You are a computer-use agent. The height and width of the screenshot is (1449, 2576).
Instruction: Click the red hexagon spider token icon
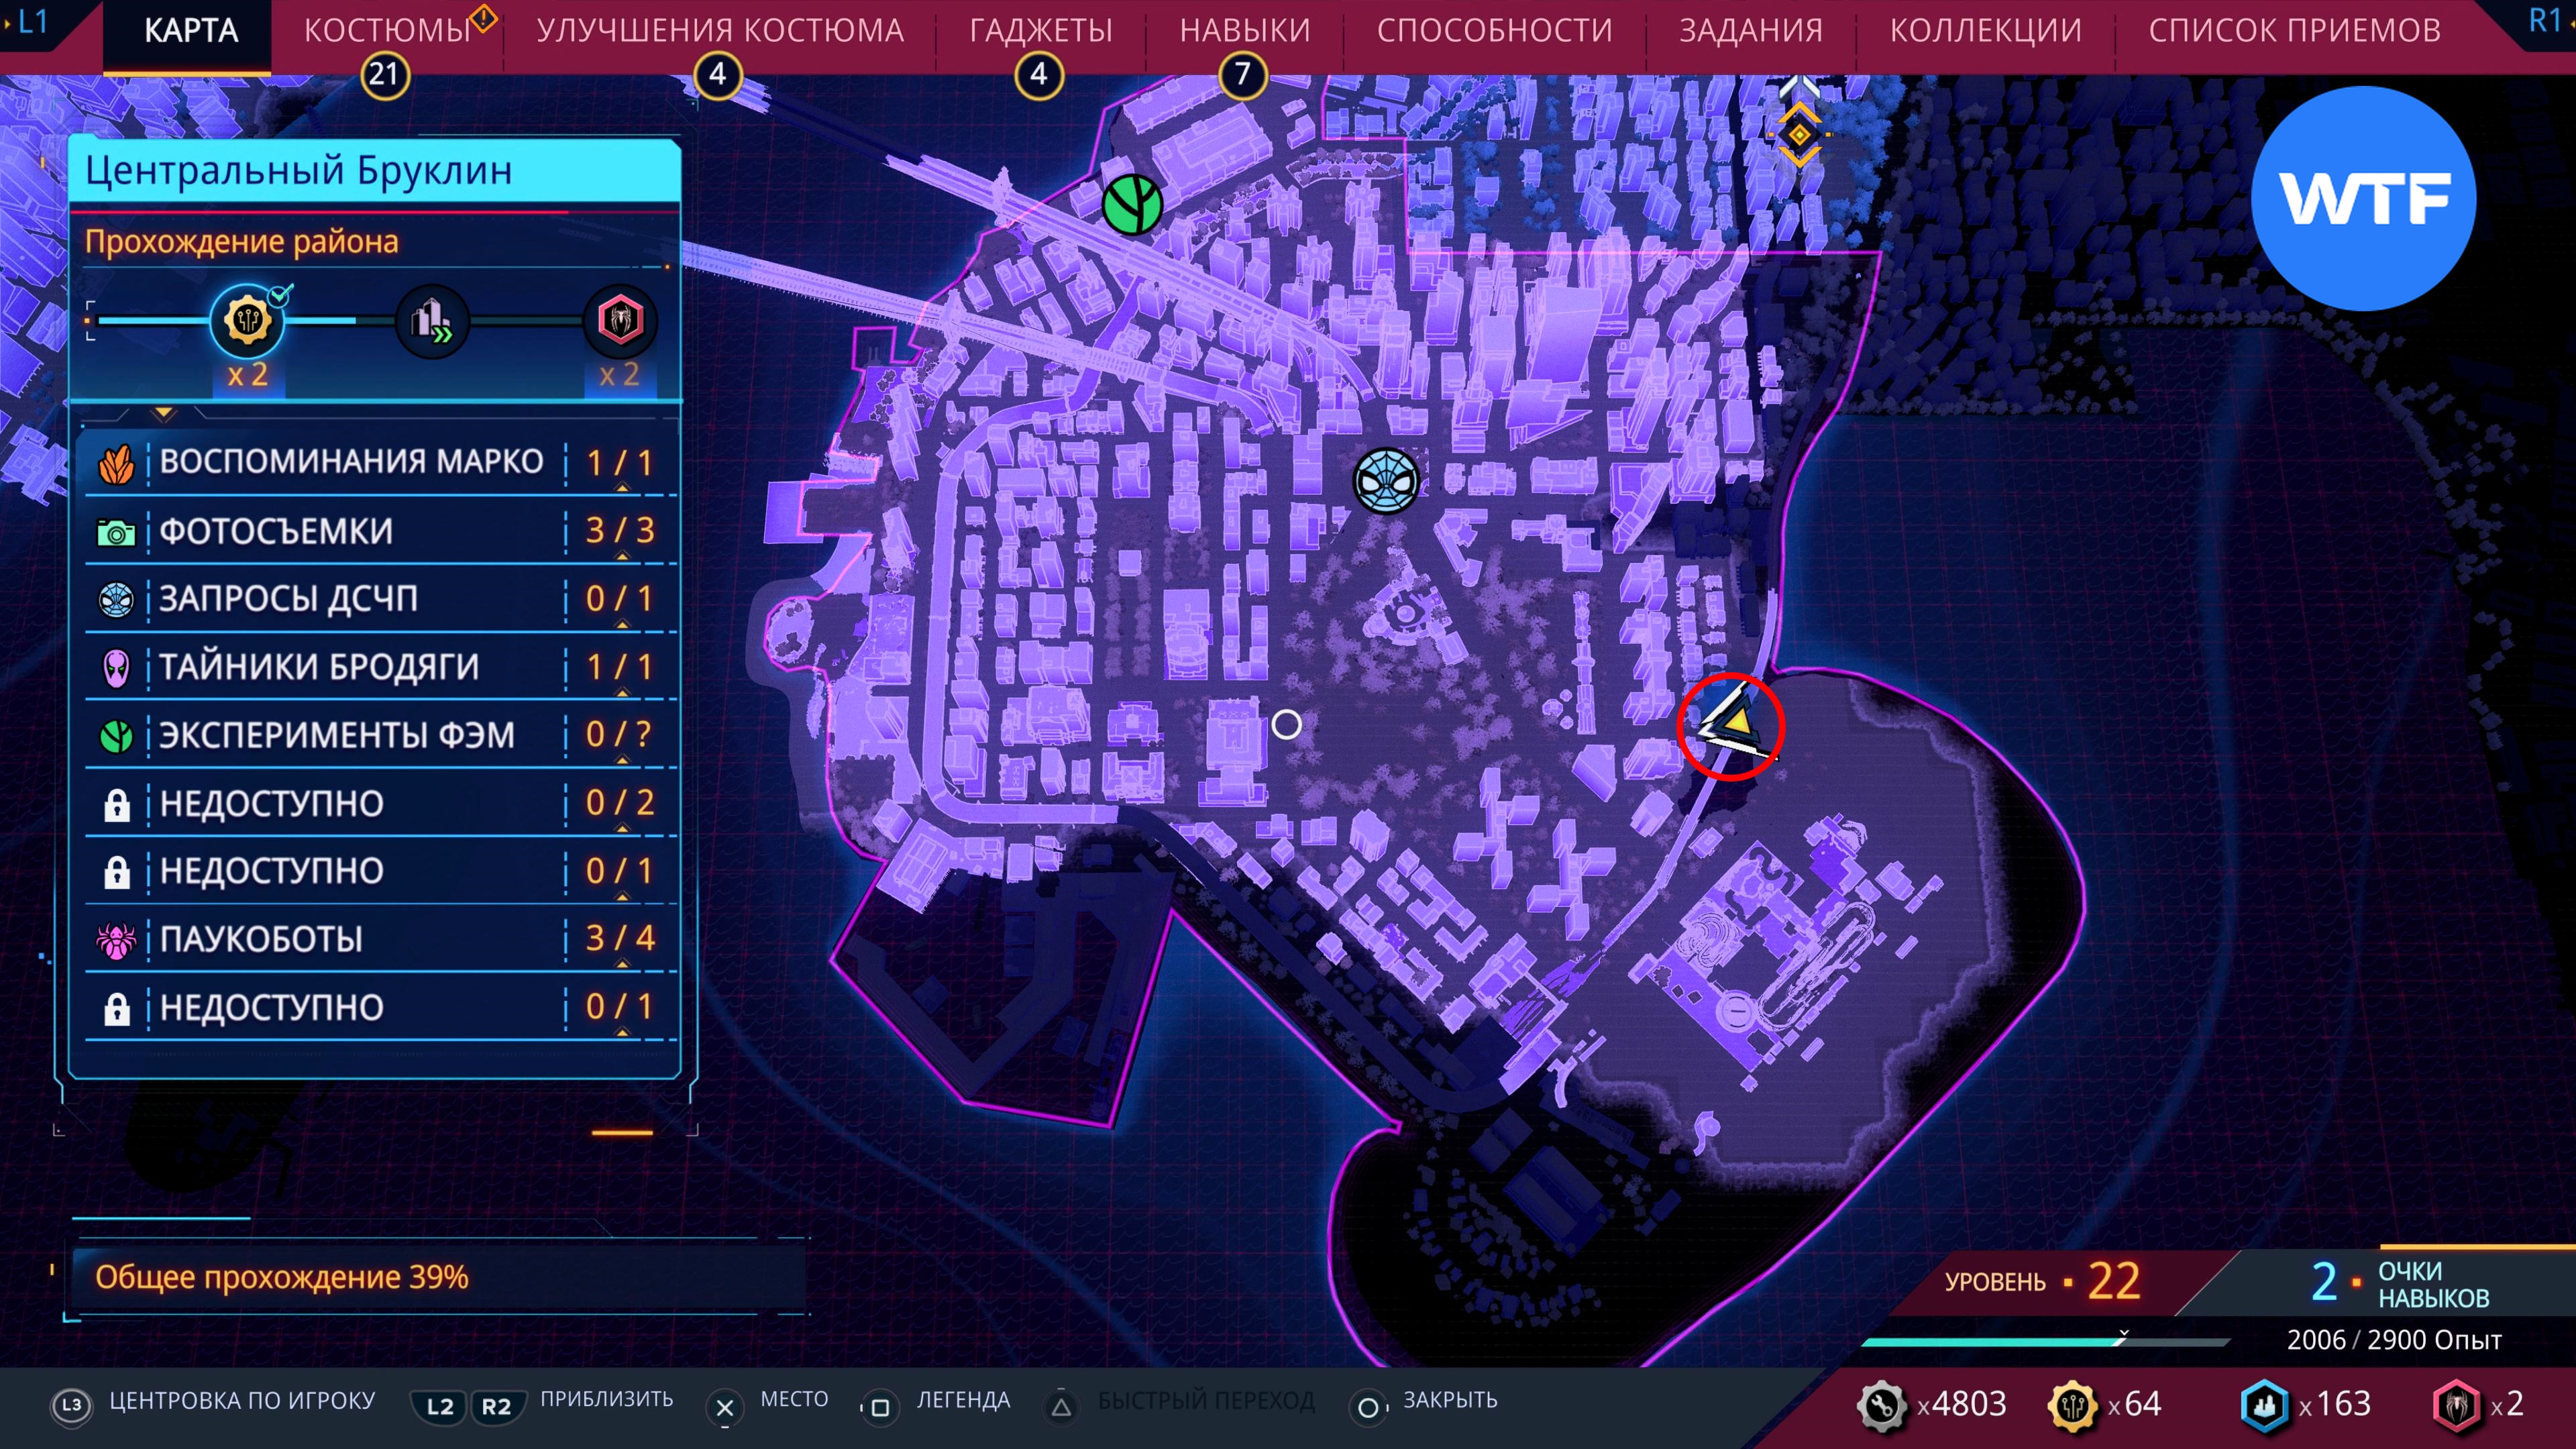[x=620, y=321]
